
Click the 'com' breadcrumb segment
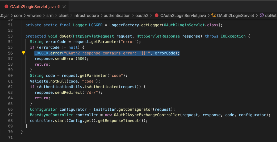18,16
